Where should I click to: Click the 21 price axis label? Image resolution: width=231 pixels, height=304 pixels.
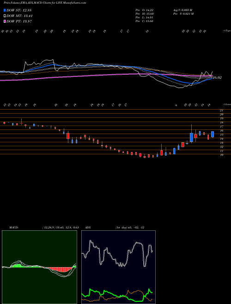coord(221,111)
